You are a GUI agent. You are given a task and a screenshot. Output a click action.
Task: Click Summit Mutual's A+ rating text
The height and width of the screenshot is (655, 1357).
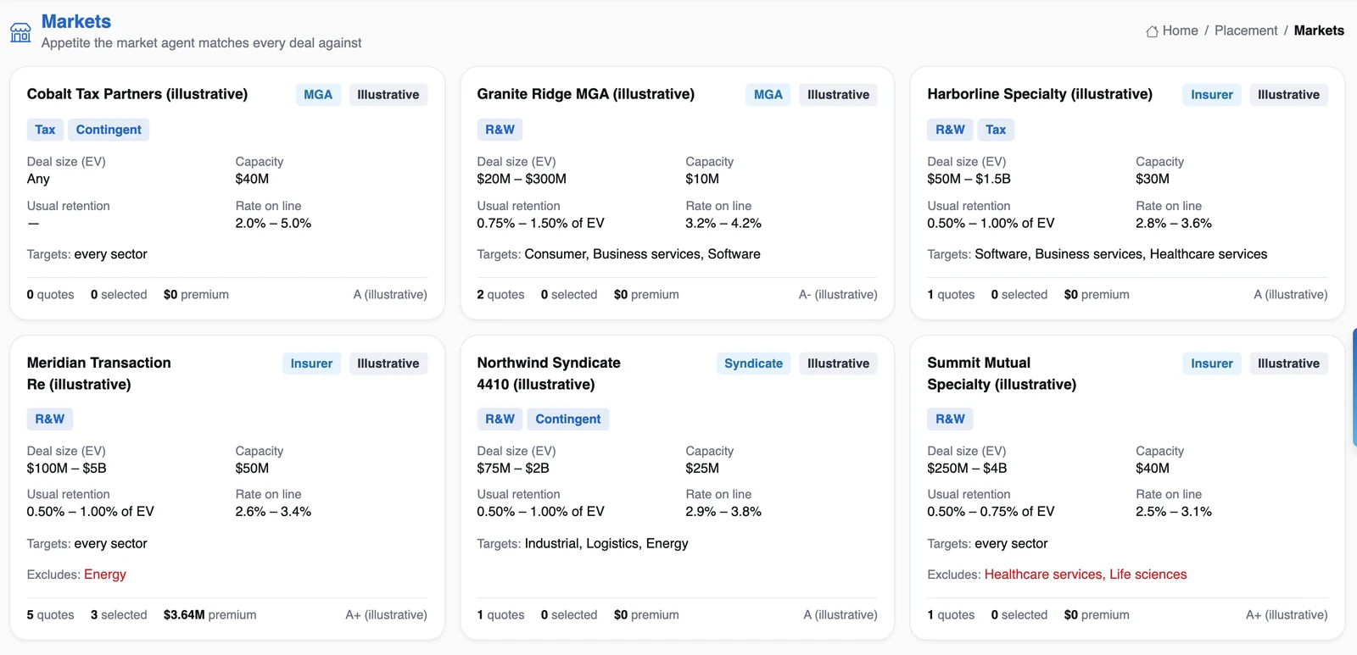click(1287, 615)
